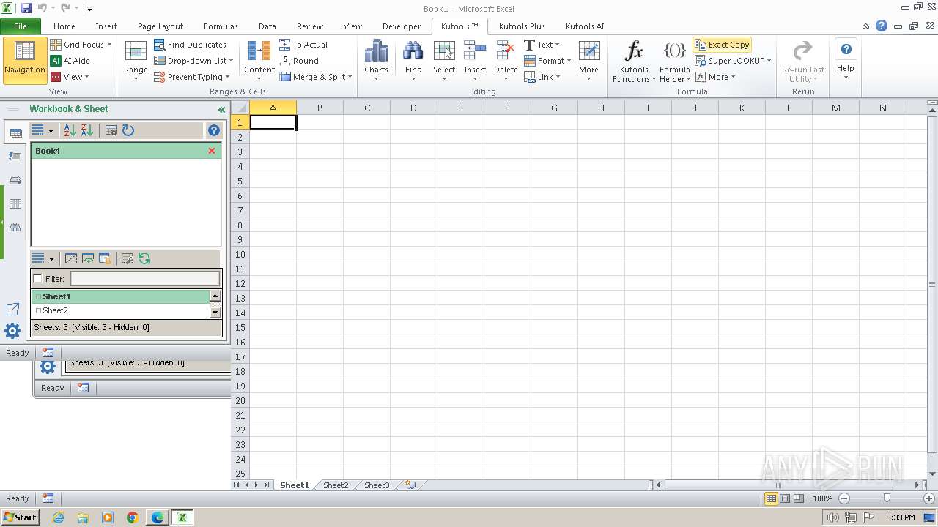Select Sheet1 in the navigation sheet list
The width and height of the screenshot is (938, 527).
pyautogui.click(x=121, y=296)
